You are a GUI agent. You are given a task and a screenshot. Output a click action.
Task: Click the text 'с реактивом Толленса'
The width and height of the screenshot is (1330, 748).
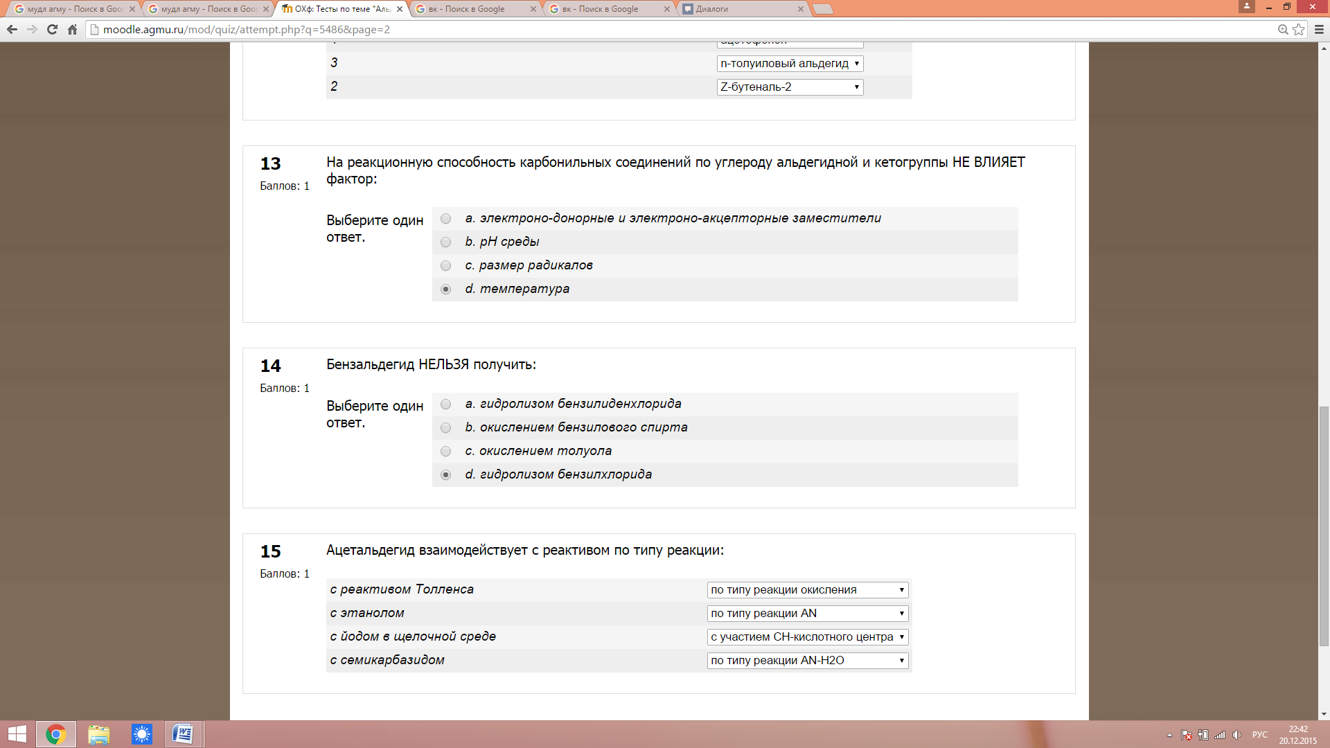[402, 589]
